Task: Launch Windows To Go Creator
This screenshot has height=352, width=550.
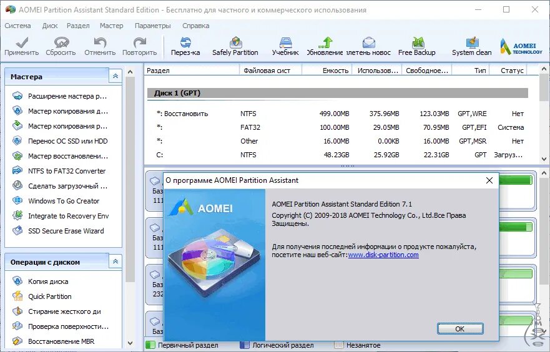Action: point(56,201)
